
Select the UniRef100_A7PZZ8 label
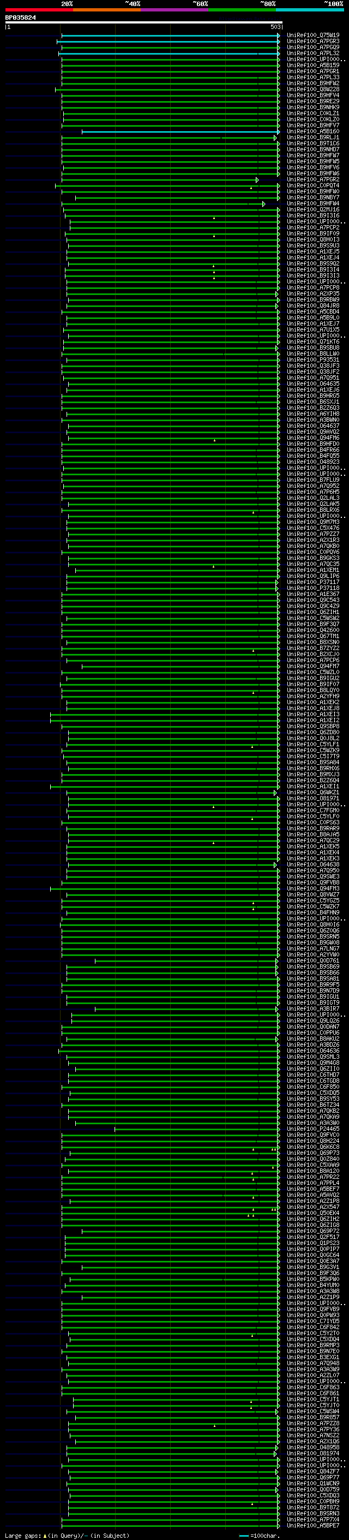[313, 1424]
